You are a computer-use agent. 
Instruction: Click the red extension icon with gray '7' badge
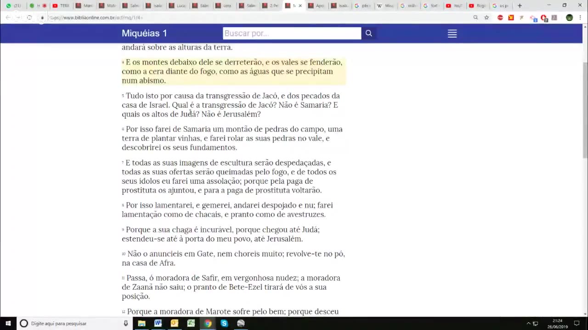[x=544, y=18]
